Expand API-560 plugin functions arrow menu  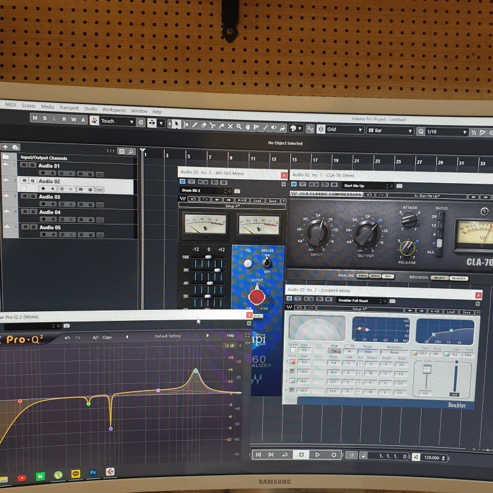284,184
